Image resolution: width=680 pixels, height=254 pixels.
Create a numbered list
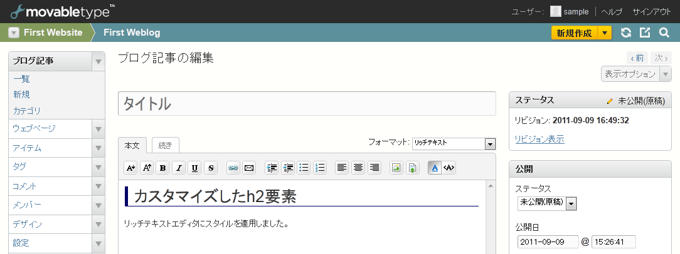tap(320, 168)
